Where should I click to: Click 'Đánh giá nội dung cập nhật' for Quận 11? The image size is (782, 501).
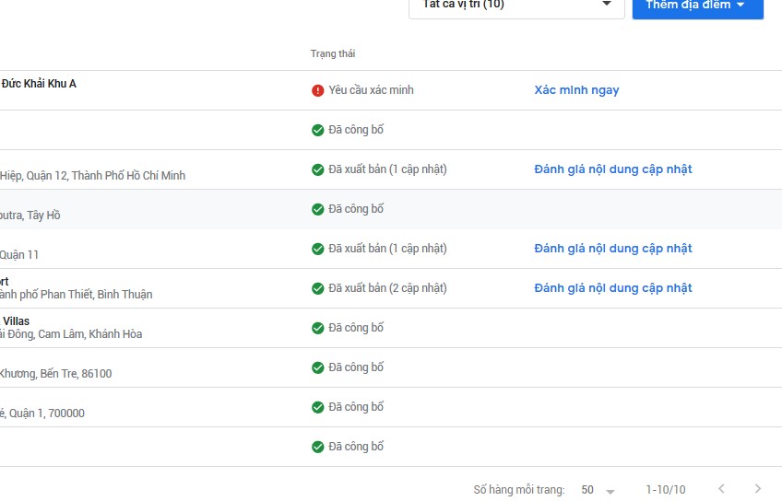[613, 249]
